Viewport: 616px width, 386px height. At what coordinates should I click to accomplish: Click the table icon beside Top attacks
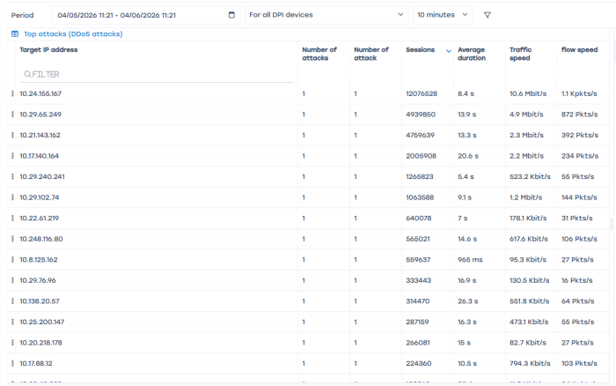tap(15, 33)
